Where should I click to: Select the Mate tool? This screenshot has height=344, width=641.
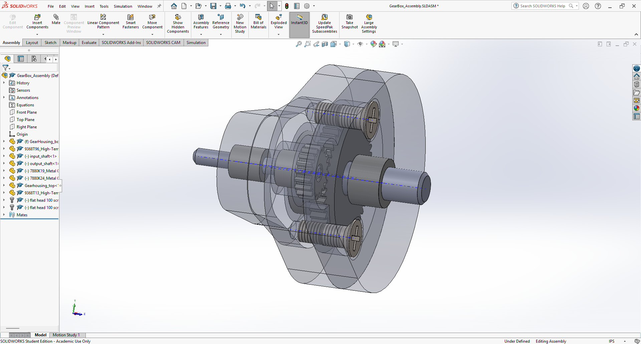(x=56, y=19)
